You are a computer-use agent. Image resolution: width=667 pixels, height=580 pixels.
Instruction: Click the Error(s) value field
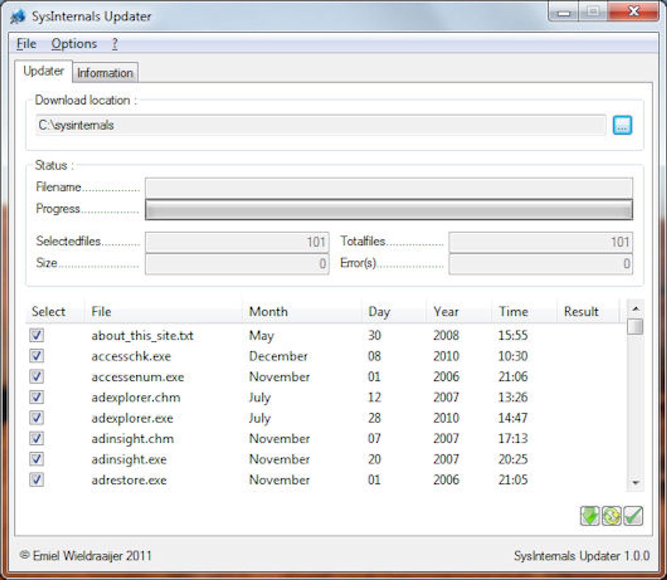(x=541, y=264)
